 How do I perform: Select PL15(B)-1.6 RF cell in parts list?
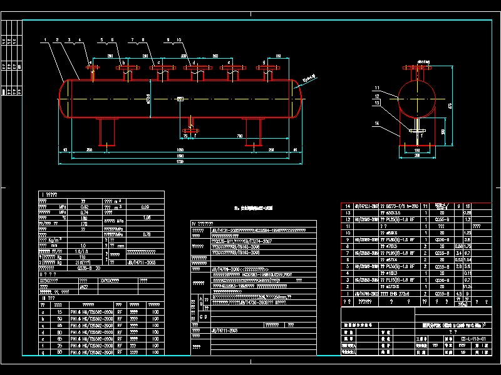[x=399, y=280]
